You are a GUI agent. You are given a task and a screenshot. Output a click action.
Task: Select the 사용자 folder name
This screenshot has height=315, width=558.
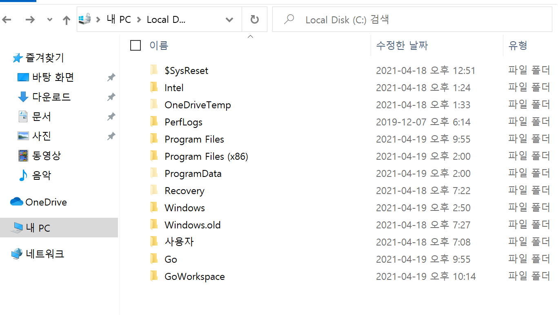coord(179,242)
